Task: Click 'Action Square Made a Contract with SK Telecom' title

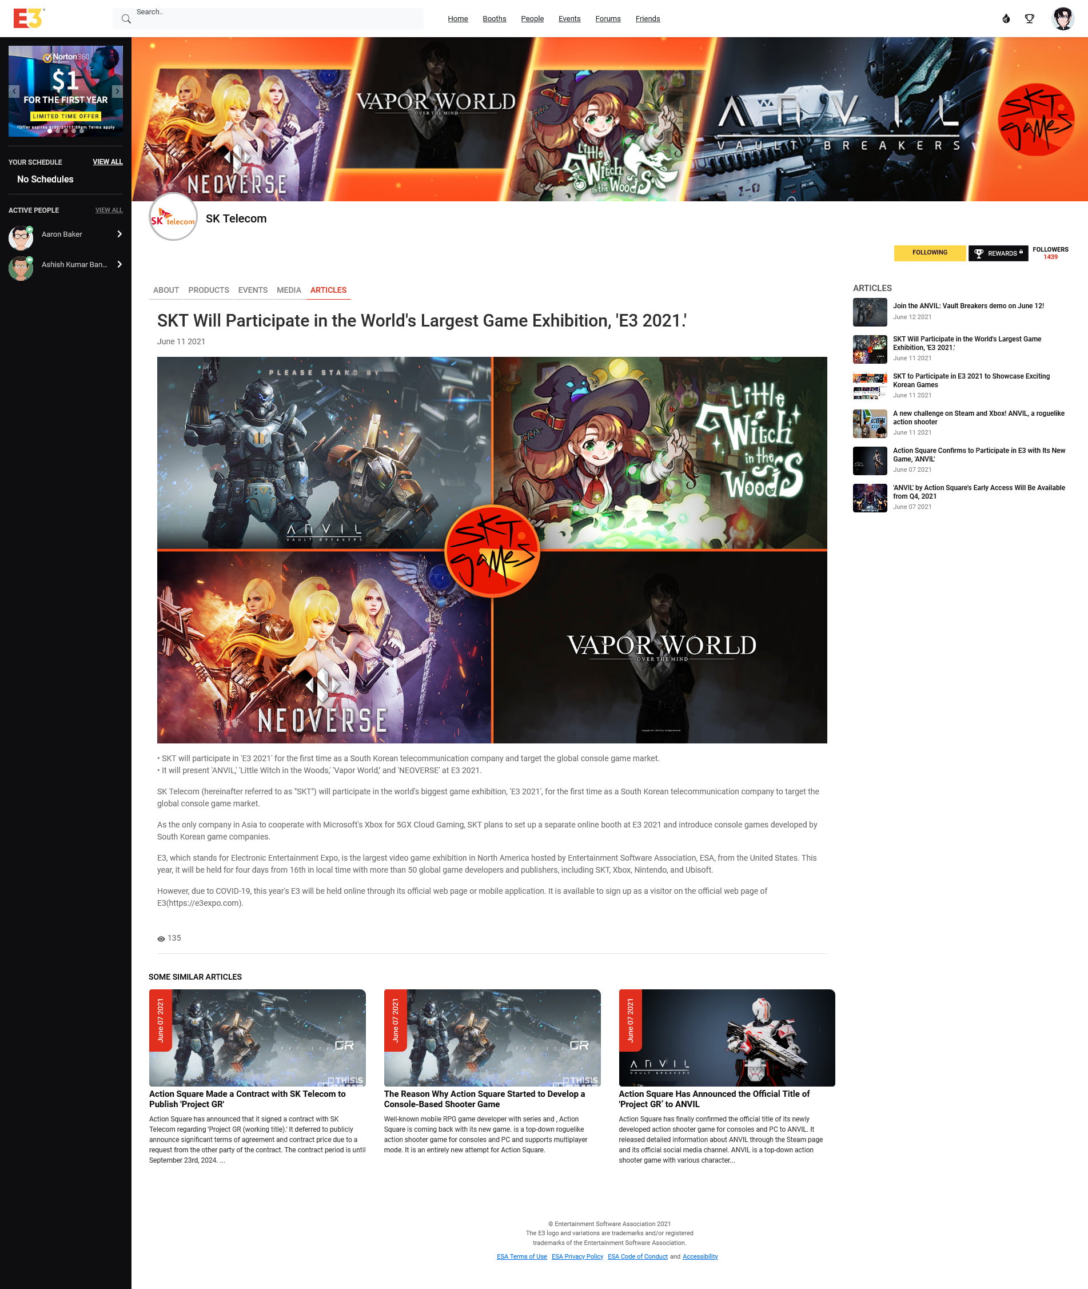Action: pyautogui.click(x=248, y=1099)
